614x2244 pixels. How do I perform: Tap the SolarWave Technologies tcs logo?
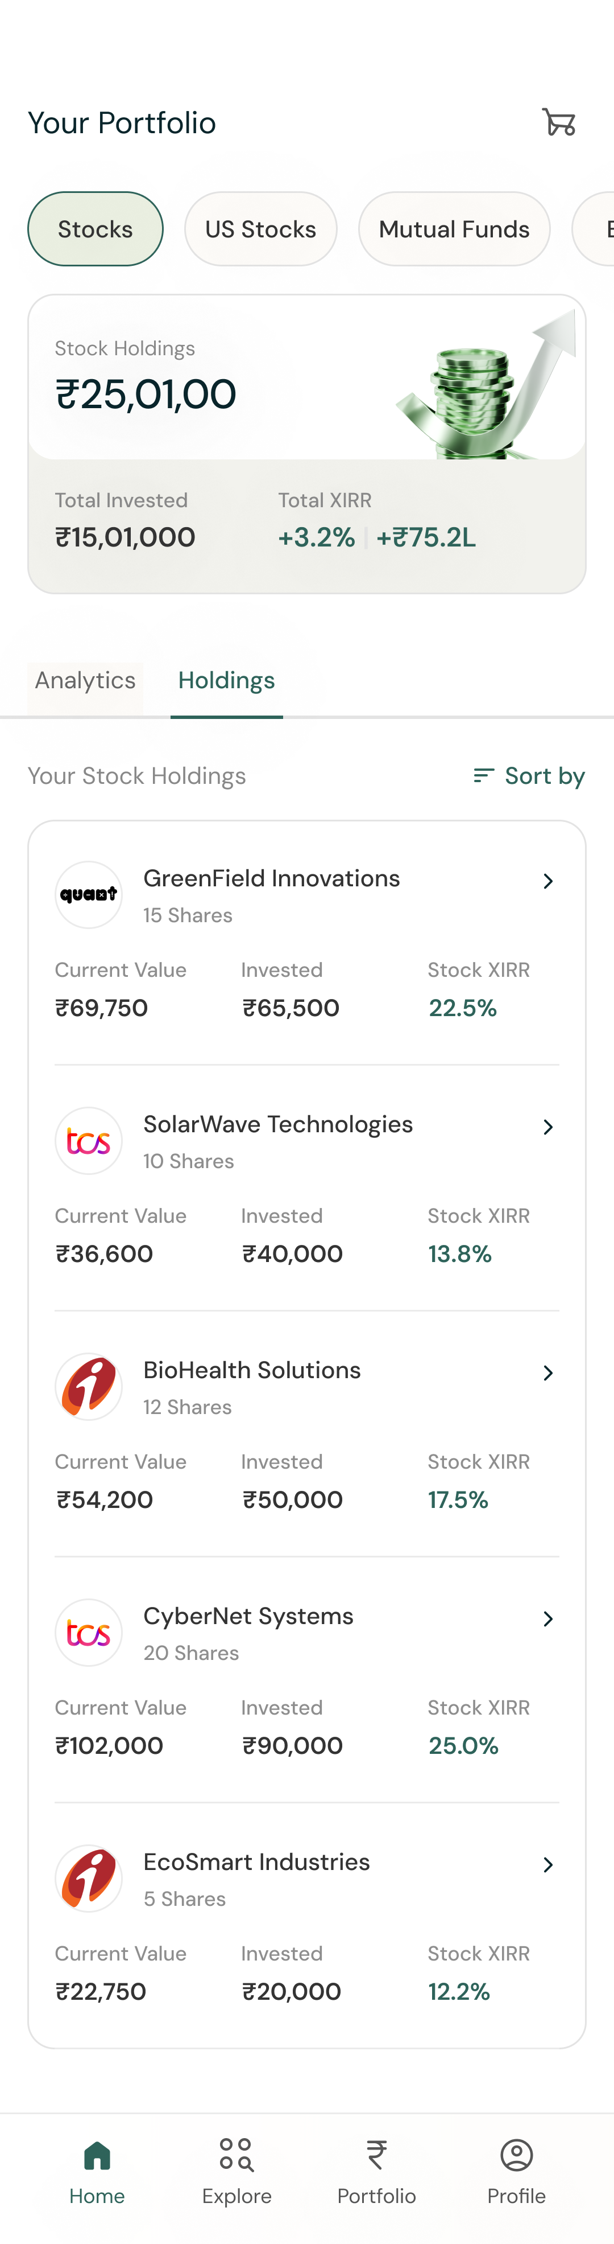tap(89, 1140)
